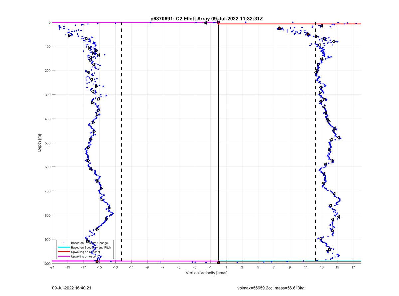This screenshot has width=399, height=296.
Task: Click x-axis tick label "-7"
Action: pos(163,267)
